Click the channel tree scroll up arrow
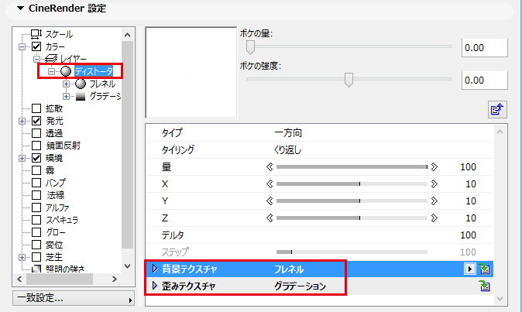522x312 pixels. click(x=127, y=35)
